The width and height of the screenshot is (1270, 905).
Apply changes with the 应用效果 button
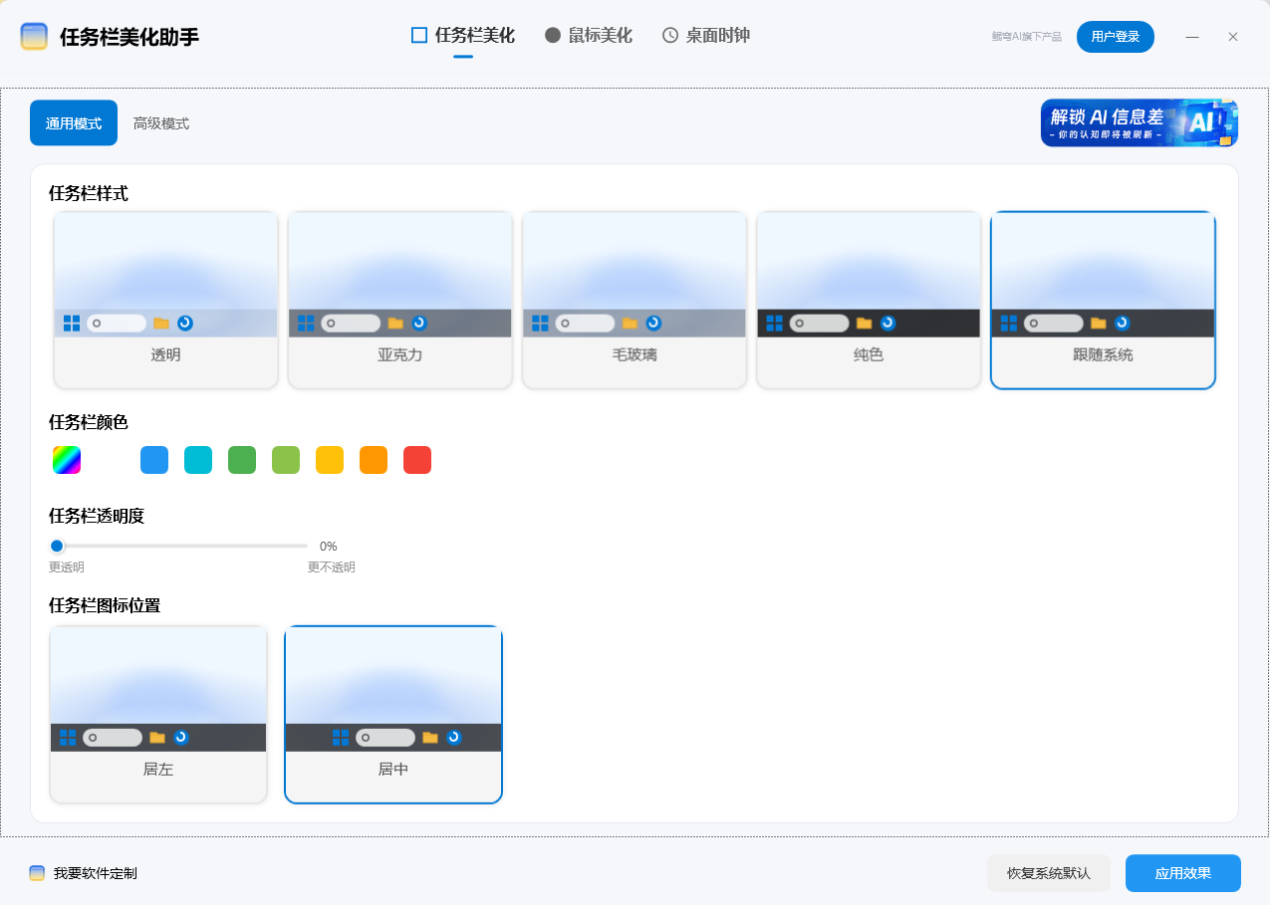(x=1183, y=873)
